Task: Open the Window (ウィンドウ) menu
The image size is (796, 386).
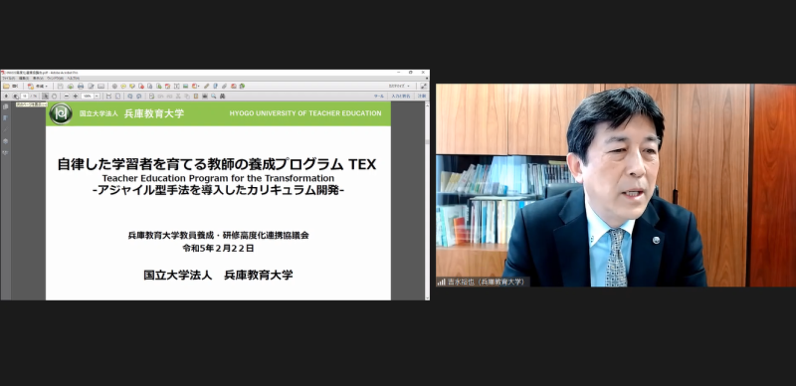Action: click(x=56, y=79)
